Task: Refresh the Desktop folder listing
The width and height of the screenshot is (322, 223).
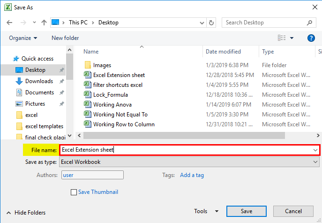Action: click(x=211, y=23)
